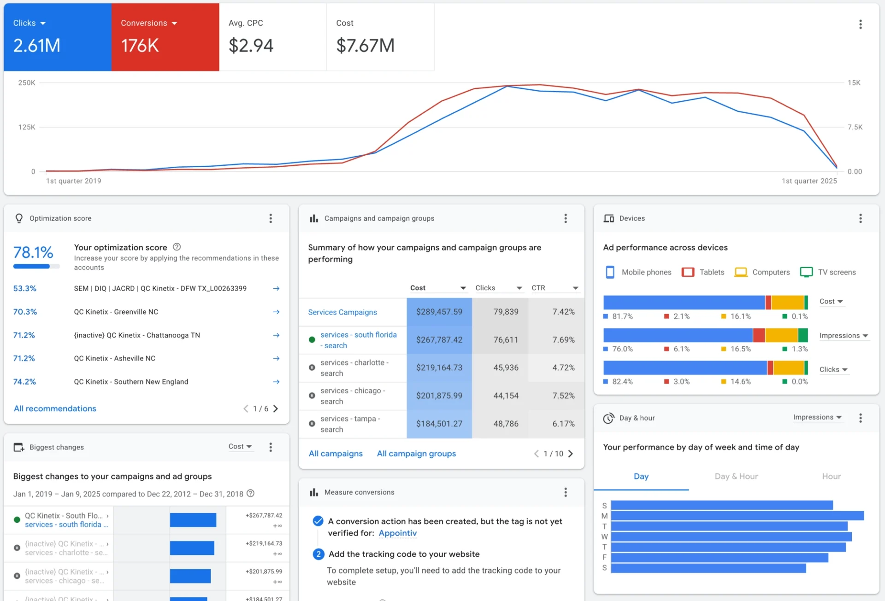Open Optimization score card options menu

point(271,218)
